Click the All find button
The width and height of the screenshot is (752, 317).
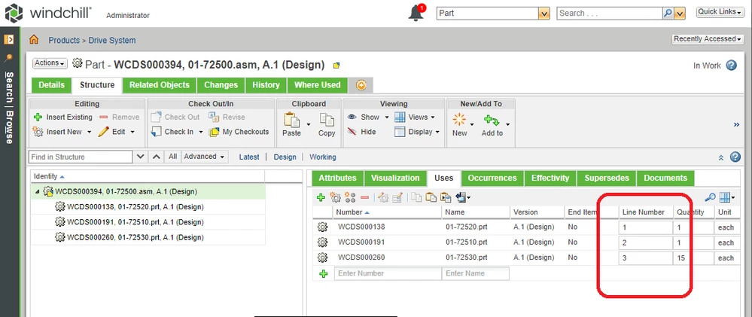(x=173, y=157)
